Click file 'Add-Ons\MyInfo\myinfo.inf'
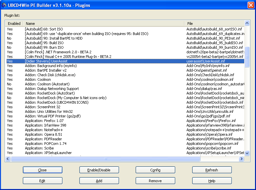Image resolution: width=256 pixels, height=190 pixels. (x=208, y=66)
